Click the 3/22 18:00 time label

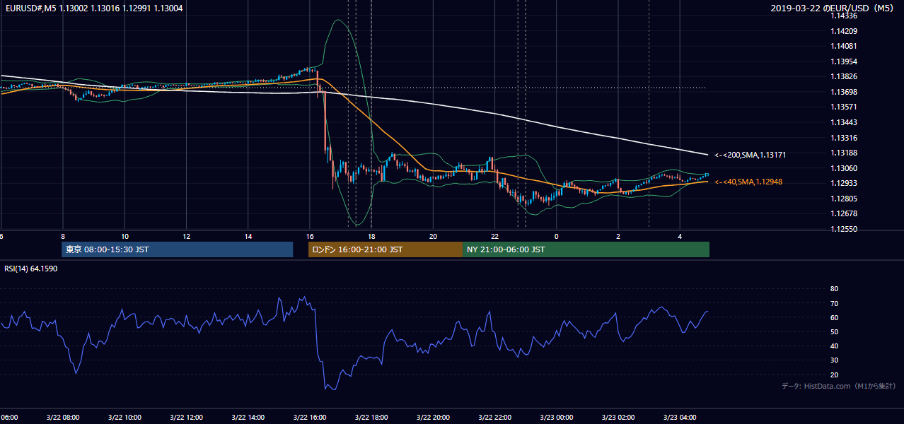[x=371, y=417]
